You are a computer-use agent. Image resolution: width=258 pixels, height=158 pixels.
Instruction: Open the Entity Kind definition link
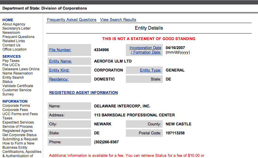coord(59,70)
